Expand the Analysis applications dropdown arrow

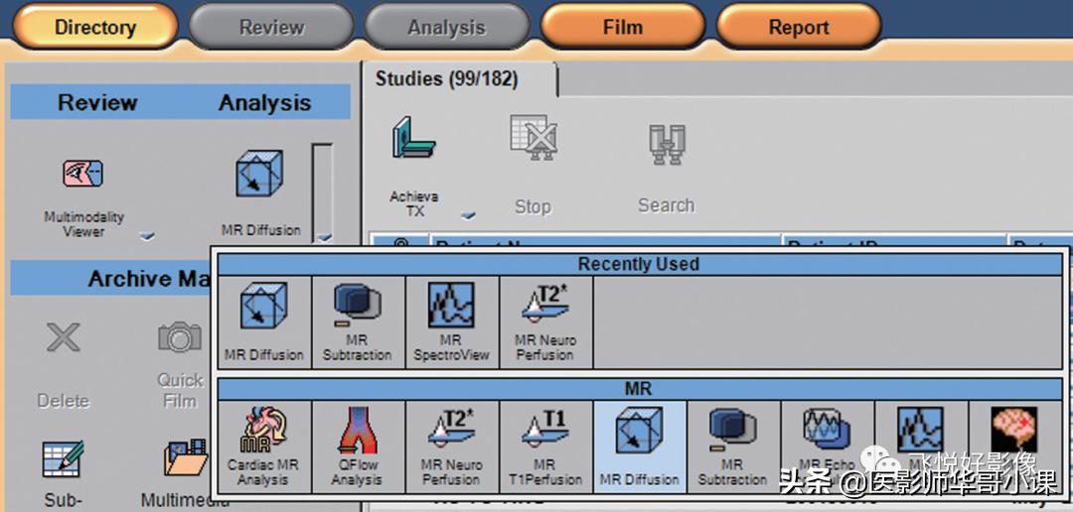point(324,237)
